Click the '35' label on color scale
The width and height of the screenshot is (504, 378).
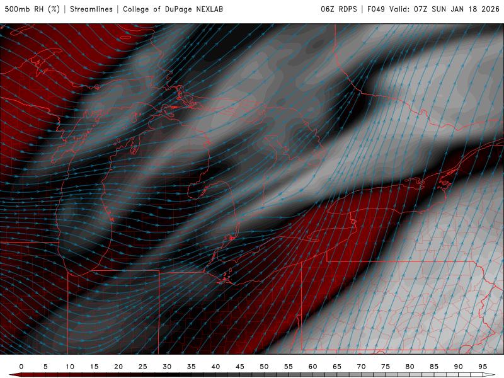pos(192,367)
